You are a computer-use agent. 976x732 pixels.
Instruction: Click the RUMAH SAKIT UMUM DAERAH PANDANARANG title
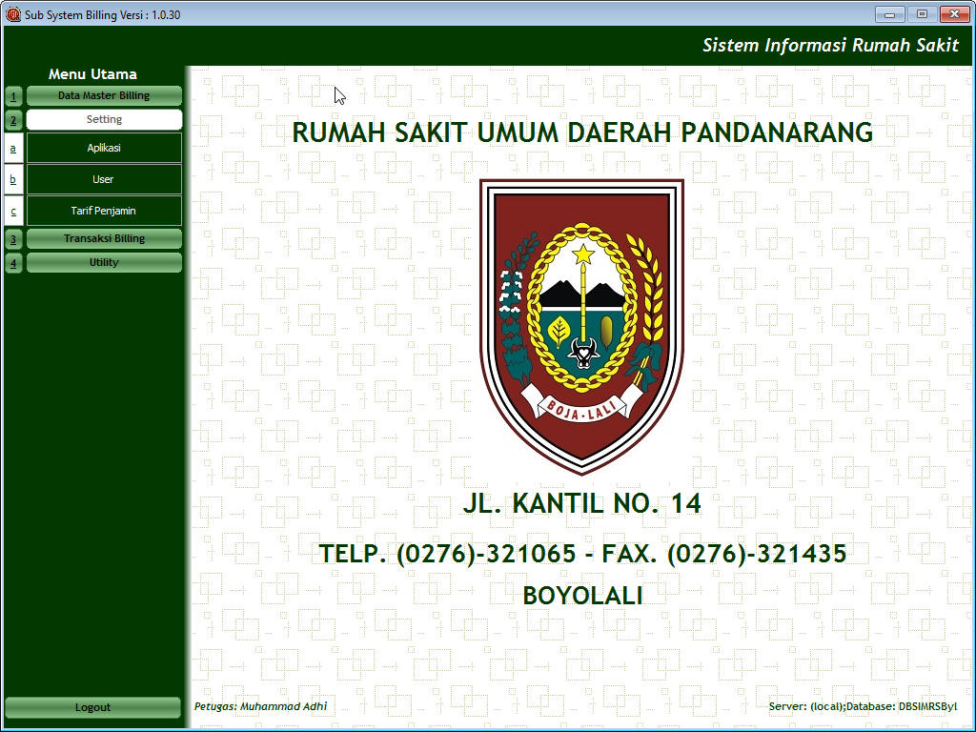pos(582,132)
